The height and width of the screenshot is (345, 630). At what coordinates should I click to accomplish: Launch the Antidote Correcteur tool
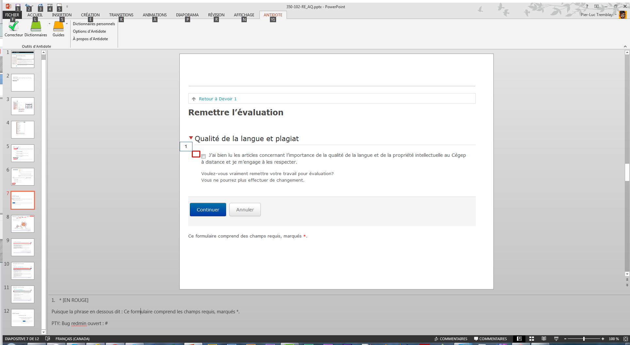point(14,27)
